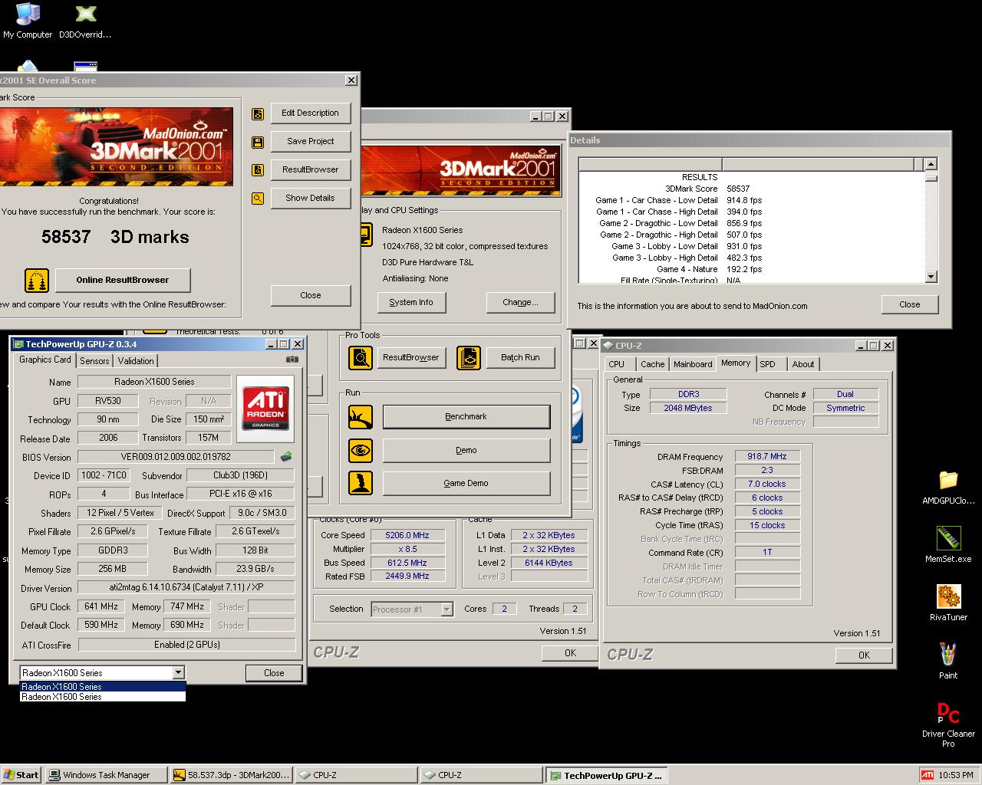This screenshot has width=982, height=785.
Task: Click the Show Details button
Action: [310, 199]
